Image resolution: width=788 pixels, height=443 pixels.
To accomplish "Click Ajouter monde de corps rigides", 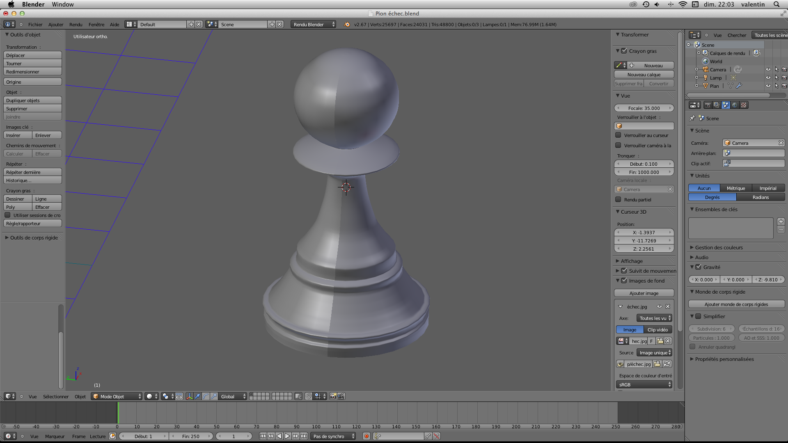I will coord(736,304).
